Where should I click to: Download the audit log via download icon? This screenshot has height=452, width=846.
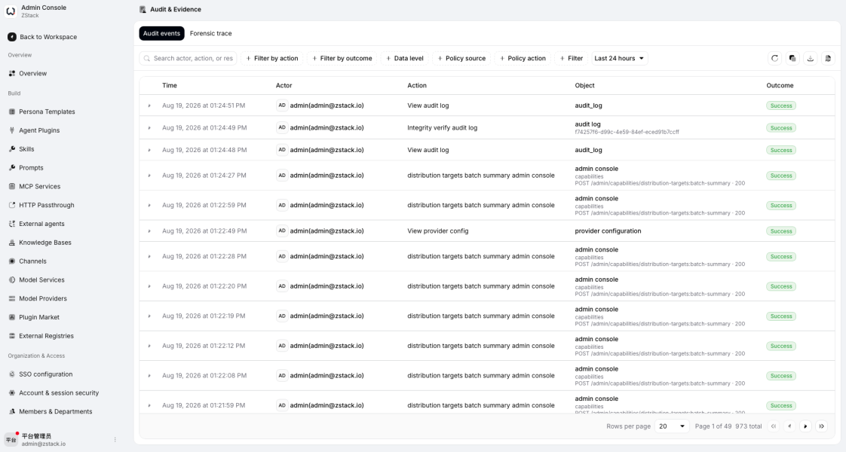tap(811, 58)
